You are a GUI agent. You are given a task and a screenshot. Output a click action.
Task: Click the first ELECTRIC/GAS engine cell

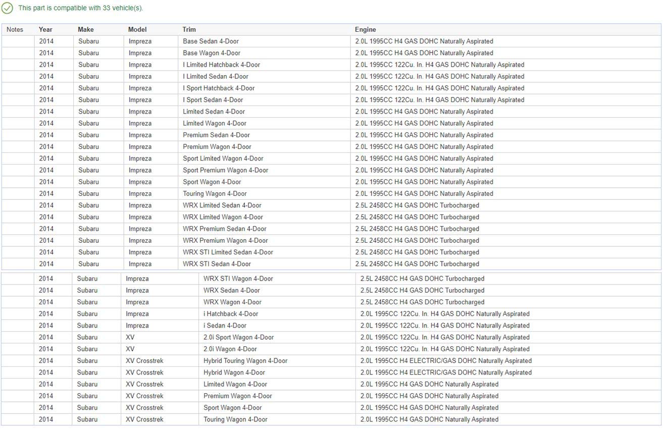click(445, 361)
